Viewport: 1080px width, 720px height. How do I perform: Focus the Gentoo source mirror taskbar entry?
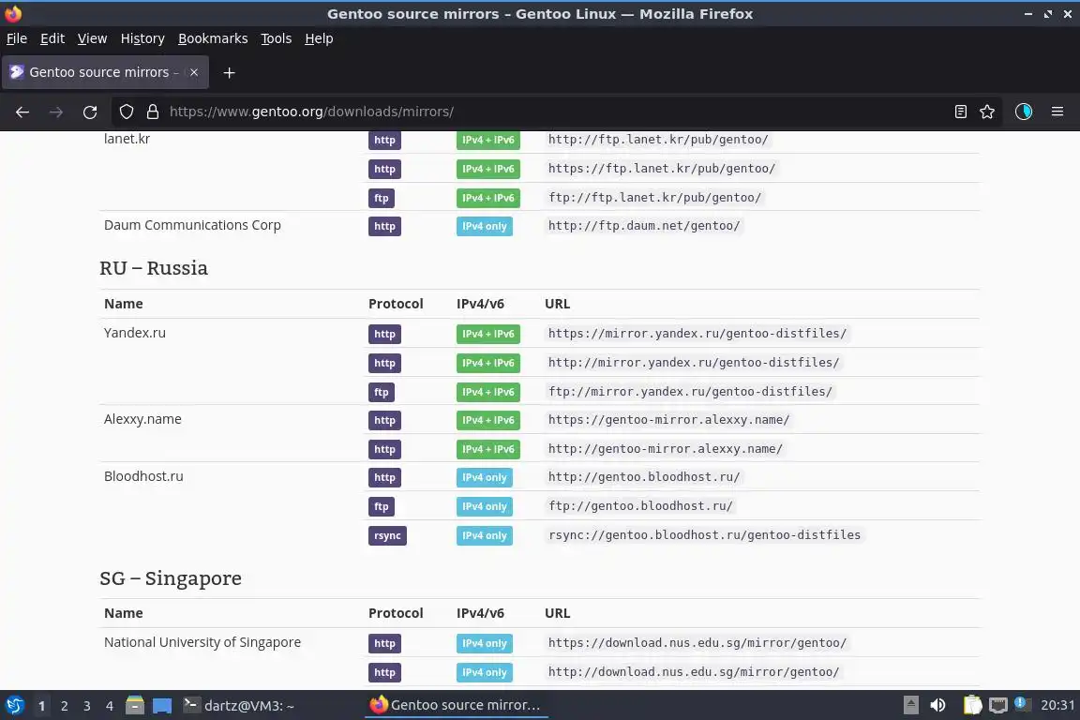point(456,706)
